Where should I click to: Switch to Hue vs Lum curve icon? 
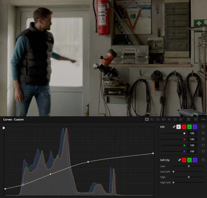coord(164,119)
